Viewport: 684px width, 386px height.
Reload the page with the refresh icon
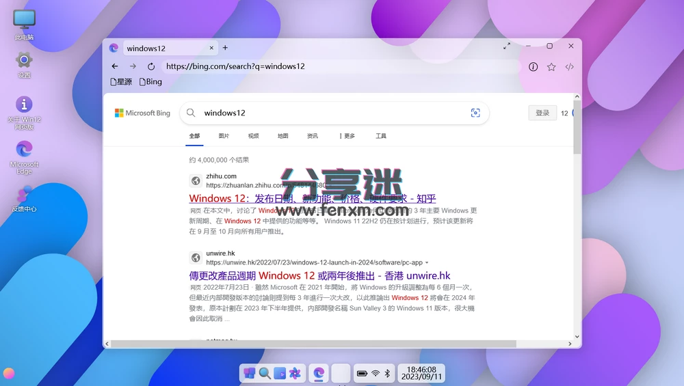[x=151, y=66]
